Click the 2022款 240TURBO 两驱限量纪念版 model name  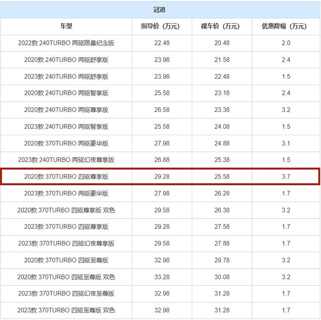point(66,43)
